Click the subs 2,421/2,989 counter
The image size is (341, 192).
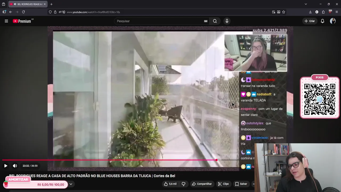(270, 30)
